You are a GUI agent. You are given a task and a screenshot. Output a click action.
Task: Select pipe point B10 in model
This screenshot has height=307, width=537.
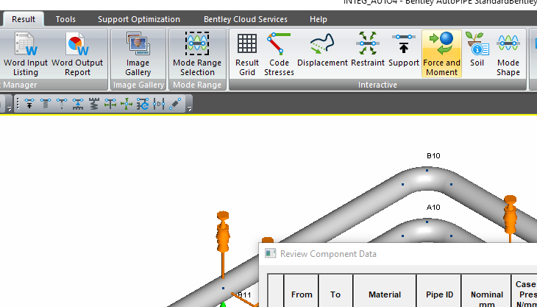[x=427, y=170]
